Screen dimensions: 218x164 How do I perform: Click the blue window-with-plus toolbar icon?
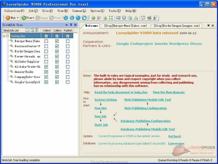[118, 18]
